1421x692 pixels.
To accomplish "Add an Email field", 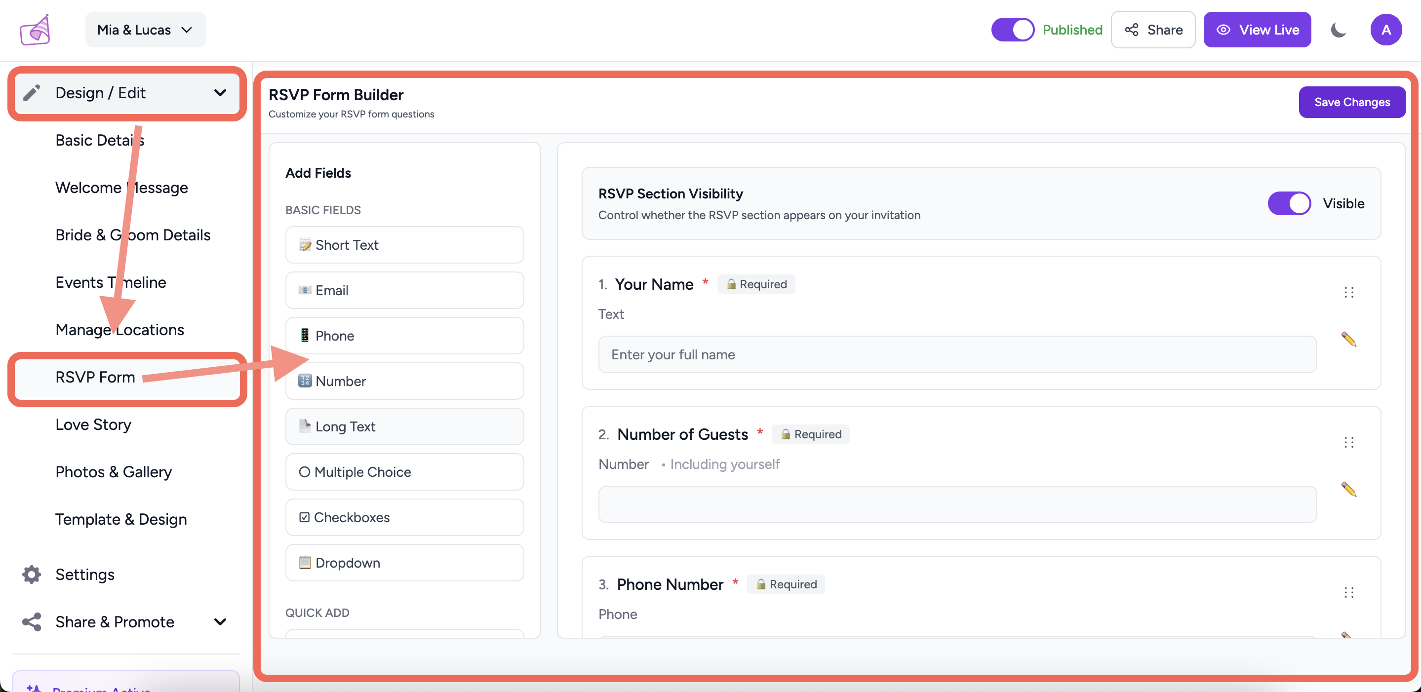I will [404, 290].
